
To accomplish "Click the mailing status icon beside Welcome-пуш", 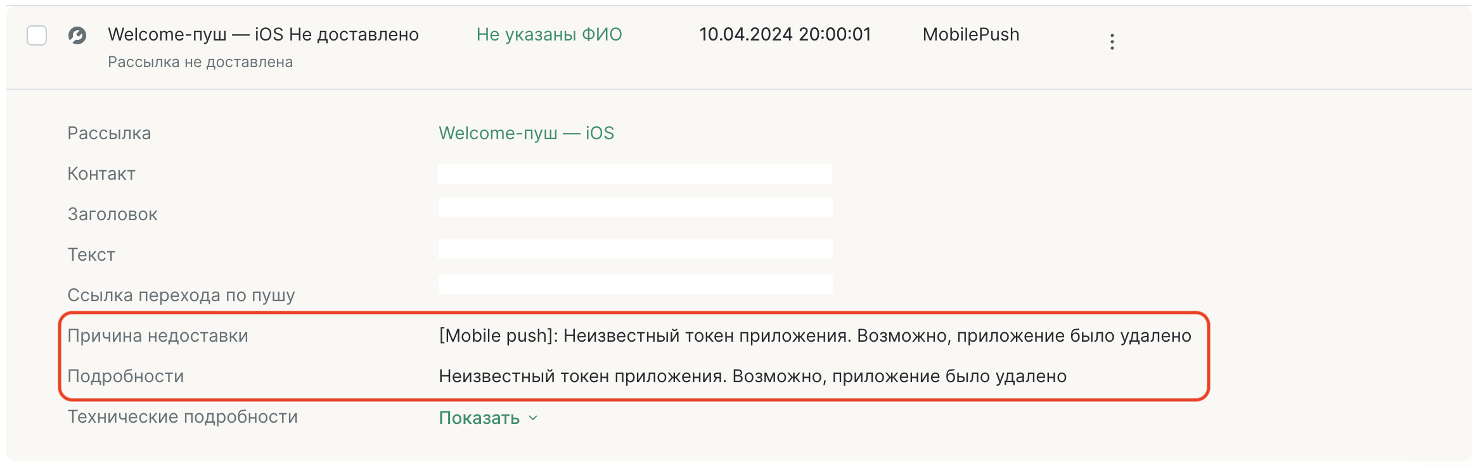I will pyautogui.click(x=77, y=35).
